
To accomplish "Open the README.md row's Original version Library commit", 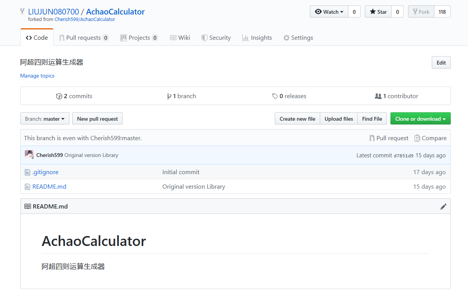I will pos(194,186).
